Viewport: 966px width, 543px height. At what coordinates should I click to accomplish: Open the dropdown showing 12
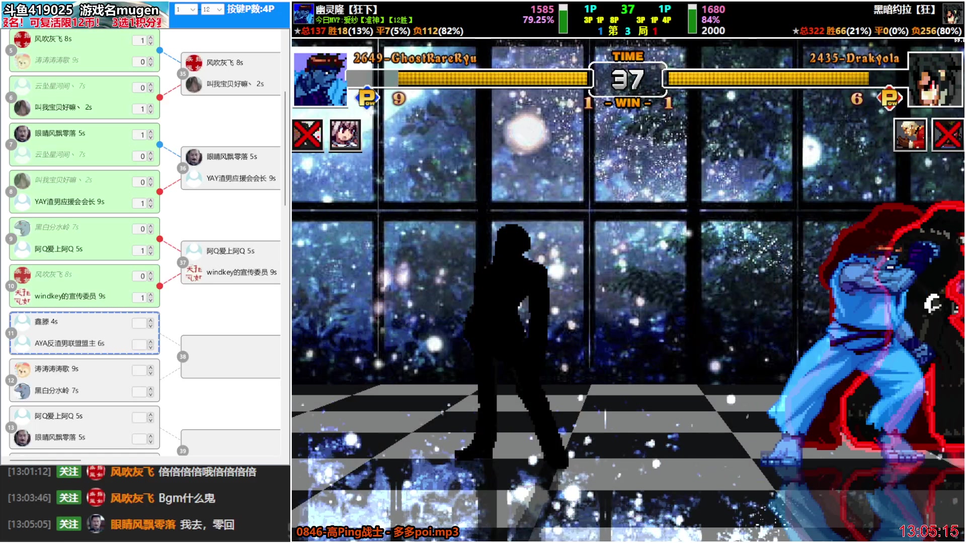(x=212, y=10)
